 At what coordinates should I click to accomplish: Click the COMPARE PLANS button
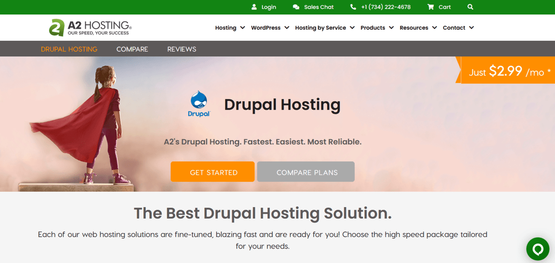pos(306,171)
